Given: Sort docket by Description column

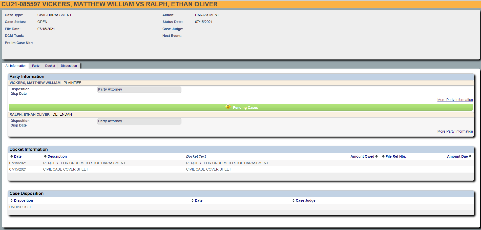Looking at the screenshot, I should coord(55,156).
